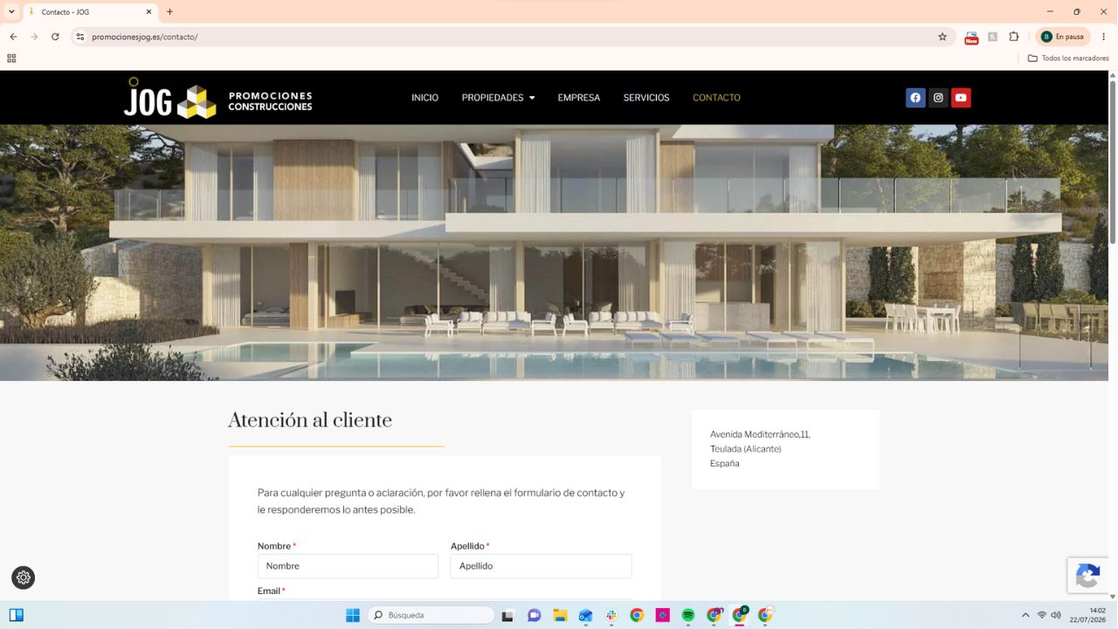The image size is (1118, 629).
Task: Open the apps grid in bookmarks bar
Action: pyautogui.click(x=11, y=59)
